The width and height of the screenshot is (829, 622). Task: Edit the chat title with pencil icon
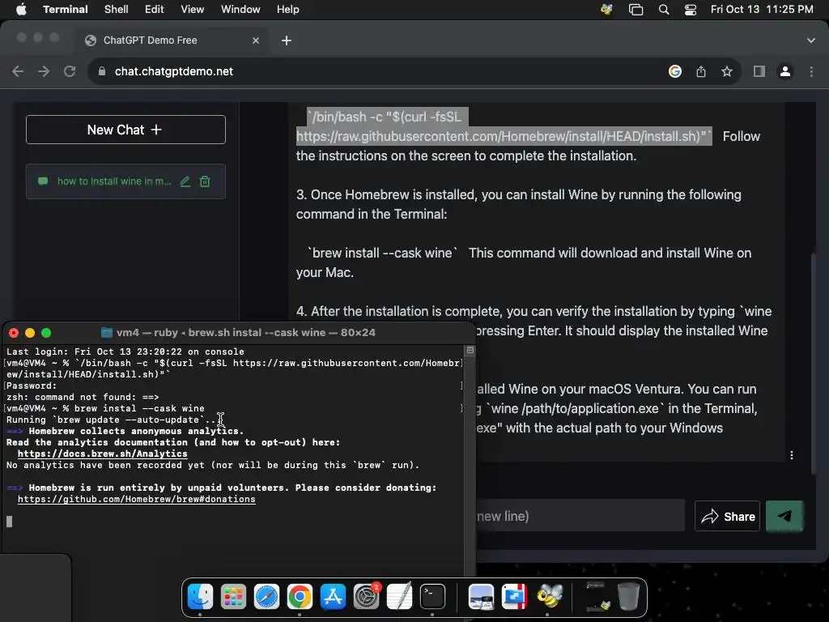click(x=185, y=181)
